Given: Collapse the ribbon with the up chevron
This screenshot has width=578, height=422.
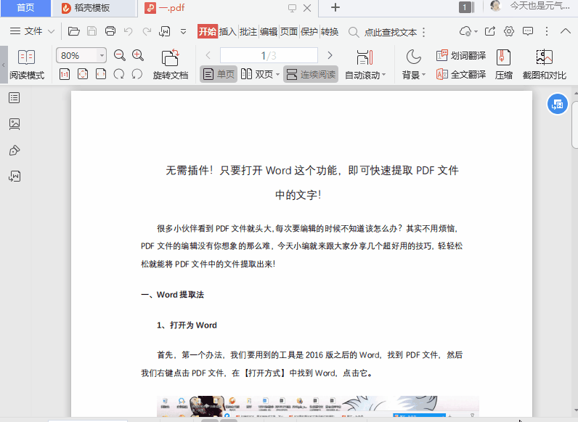Looking at the screenshot, I should [566, 31].
